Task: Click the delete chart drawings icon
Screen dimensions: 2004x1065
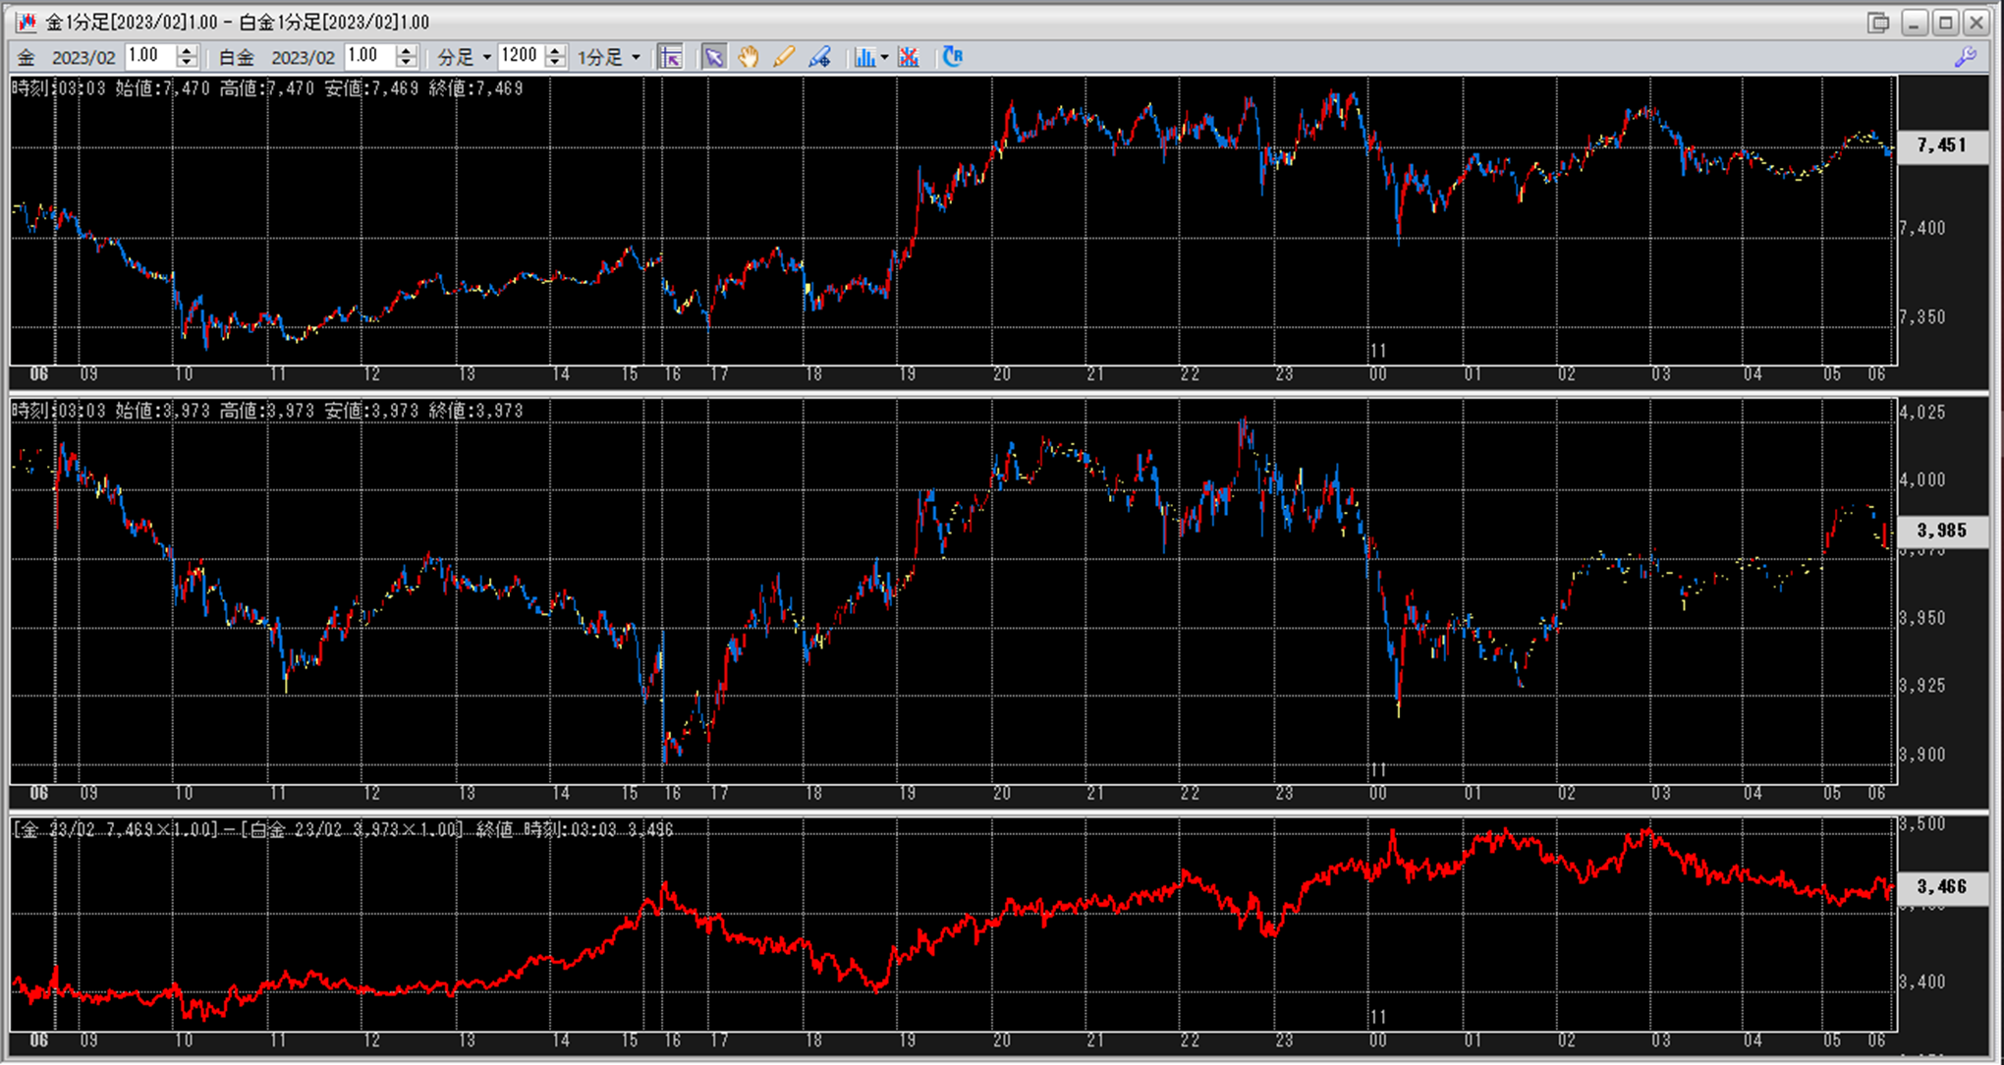Action: click(x=909, y=57)
